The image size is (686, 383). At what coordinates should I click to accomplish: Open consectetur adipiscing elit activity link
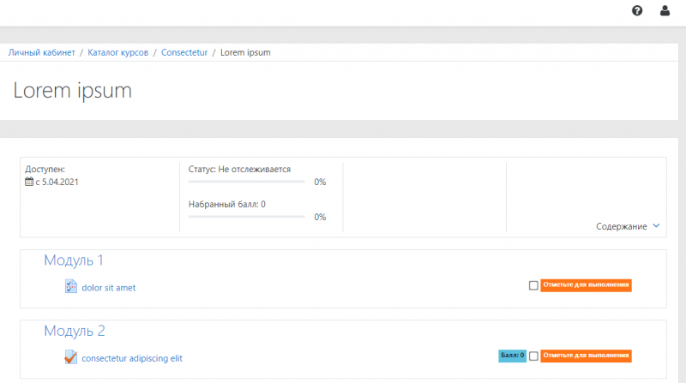132,358
